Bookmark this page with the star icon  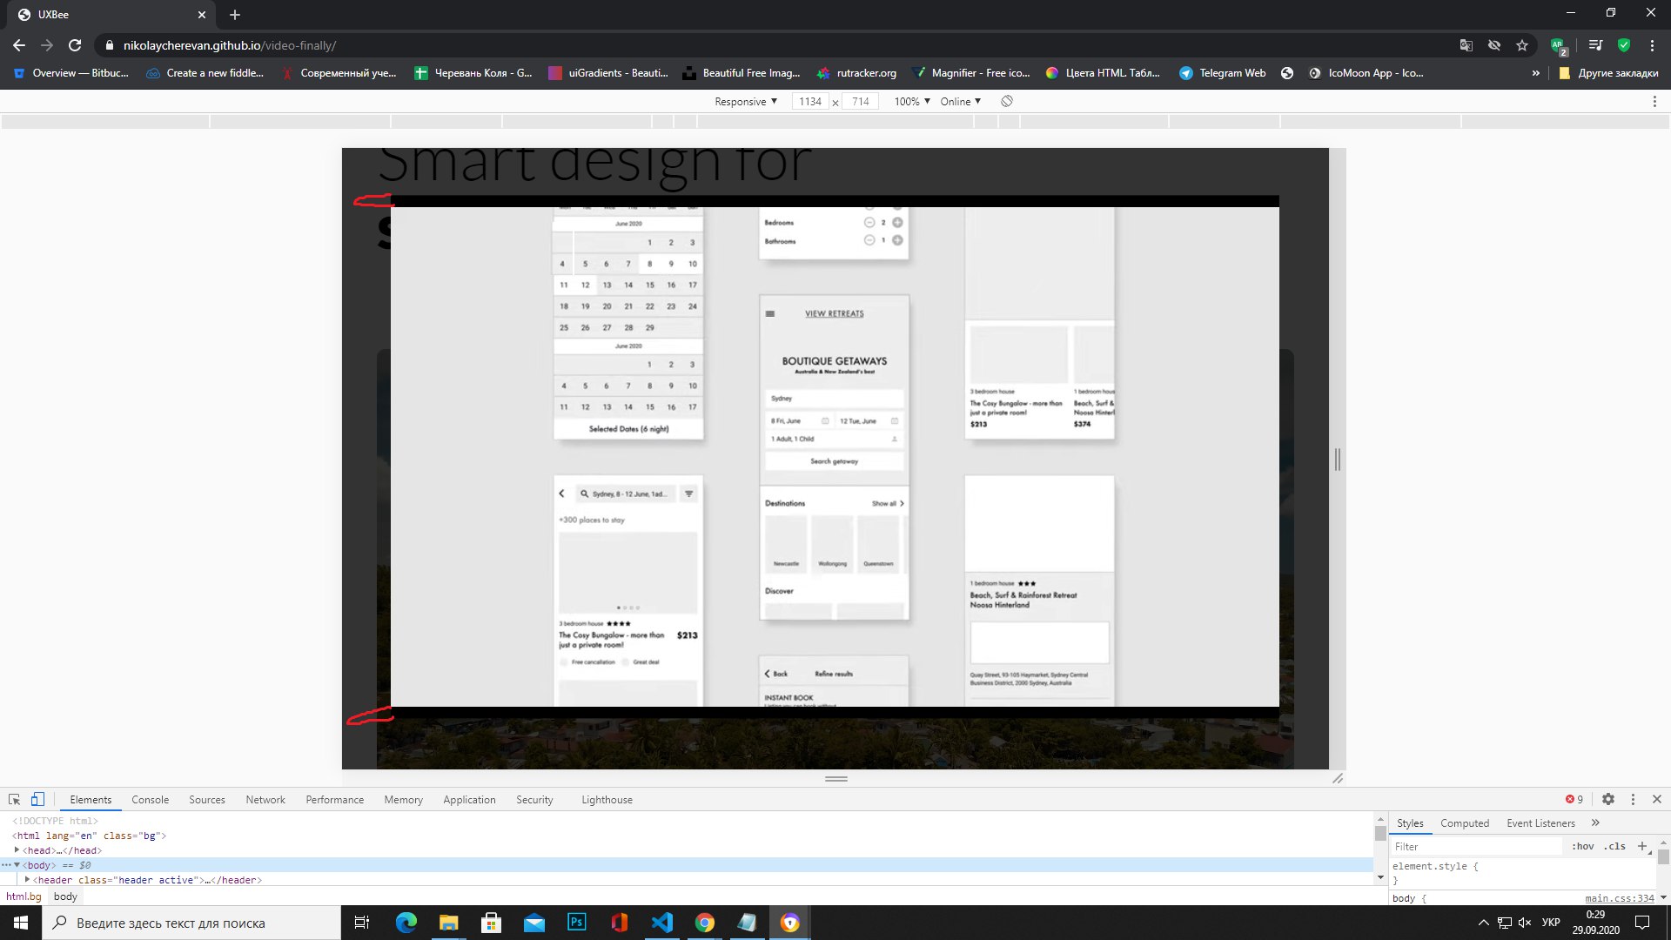(x=1522, y=45)
